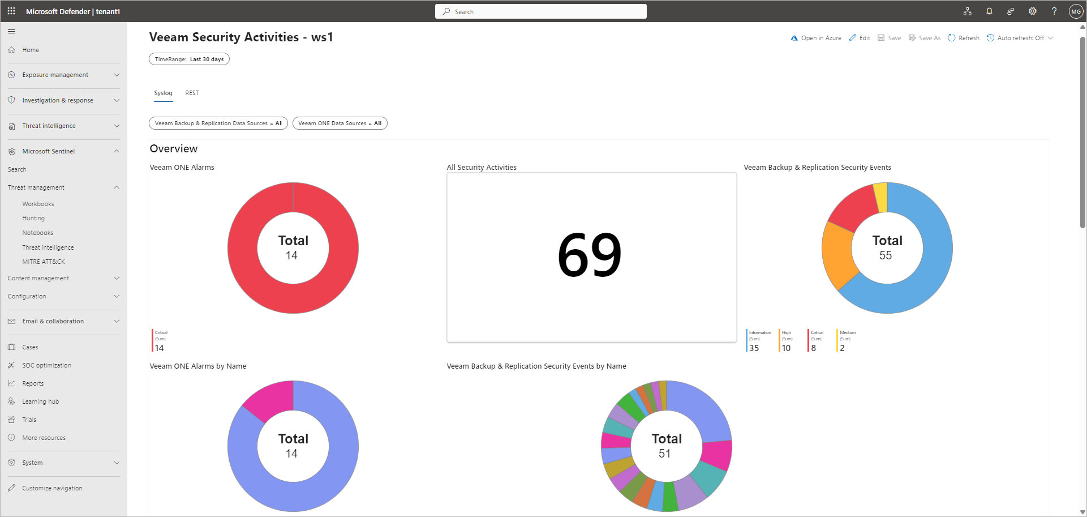The height and width of the screenshot is (517, 1087).
Task: Click the Microsoft Defender tenant1 title
Action: tap(73, 11)
